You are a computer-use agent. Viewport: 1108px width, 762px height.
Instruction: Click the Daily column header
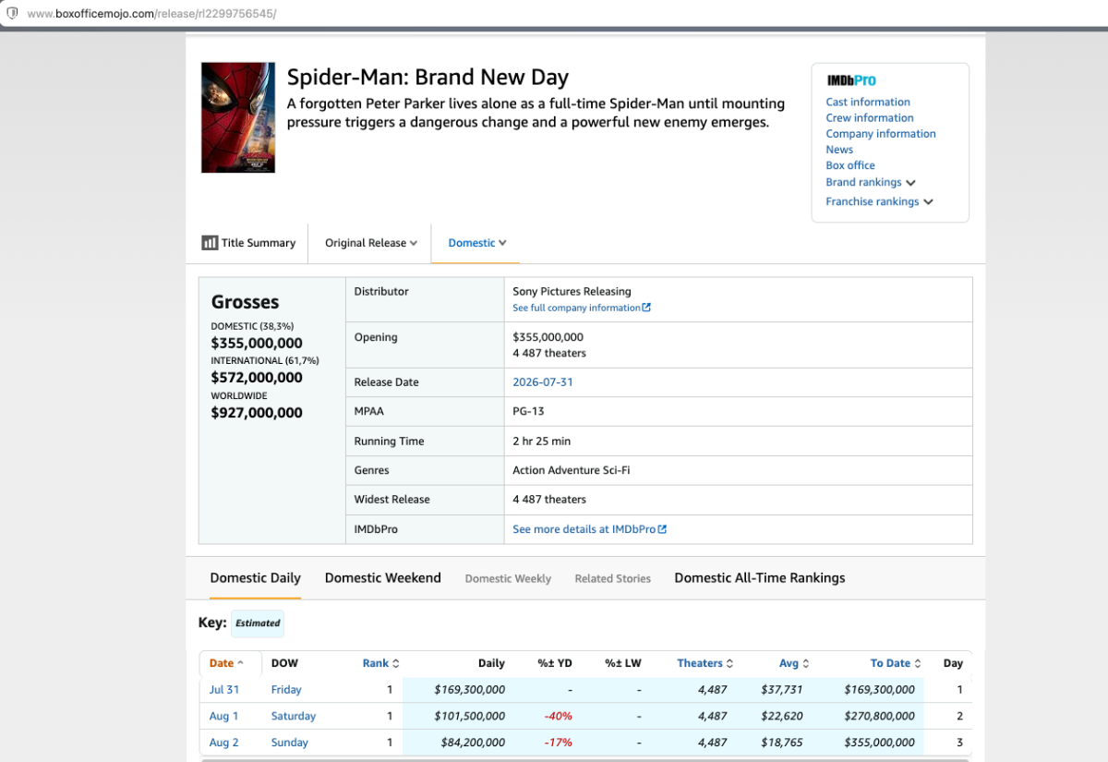pyautogui.click(x=491, y=663)
